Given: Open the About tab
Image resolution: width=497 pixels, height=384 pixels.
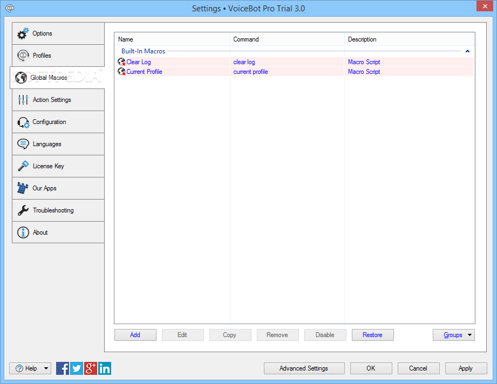Looking at the screenshot, I should click(x=58, y=232).
